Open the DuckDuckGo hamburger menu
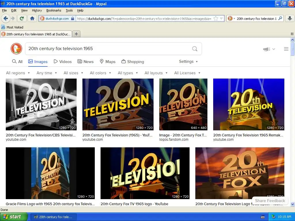Image resolution: width=295 pixels, height=221 pixels. tap(286, 49)
